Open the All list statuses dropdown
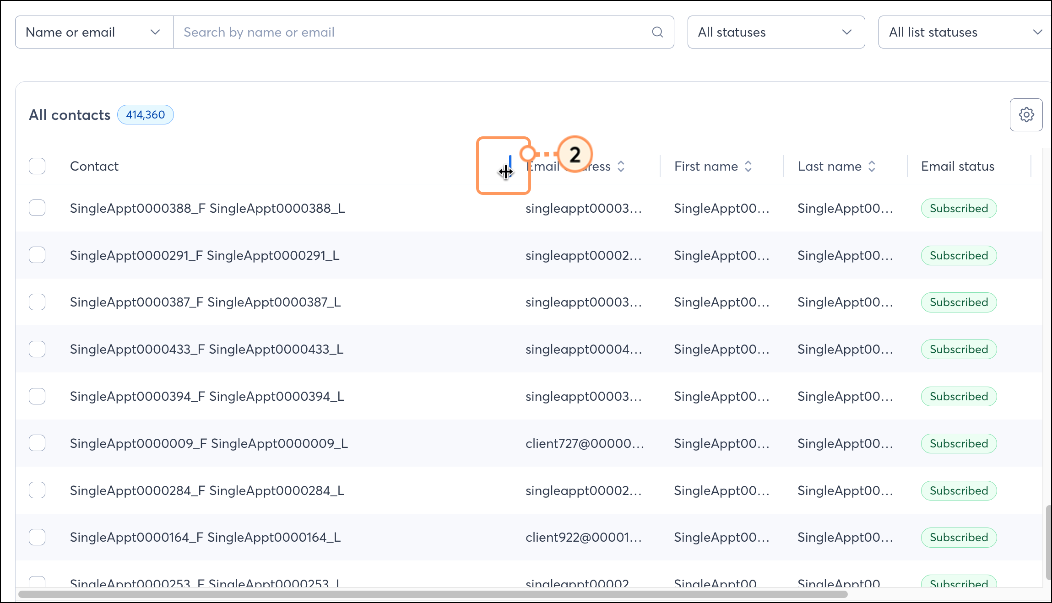Image resolution: width=1052 pixels, height=603 pixels. (x=964, y=32)
